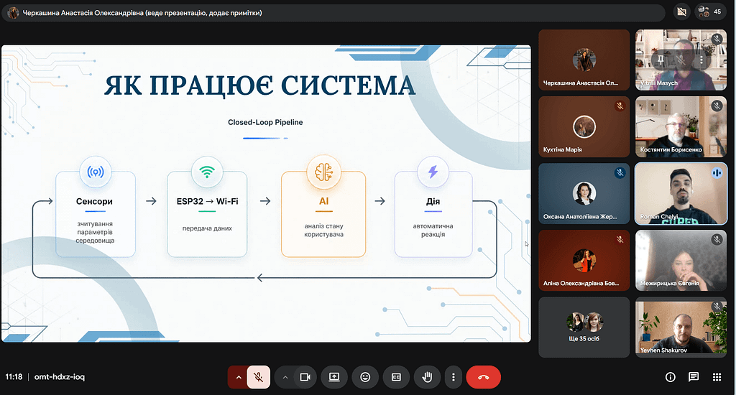The height and width of the screenshot is (395, 736).
Task: Click muted mic badge on Vitalii Masych tile
Action: pyautogui.click(x=717, y=39)
